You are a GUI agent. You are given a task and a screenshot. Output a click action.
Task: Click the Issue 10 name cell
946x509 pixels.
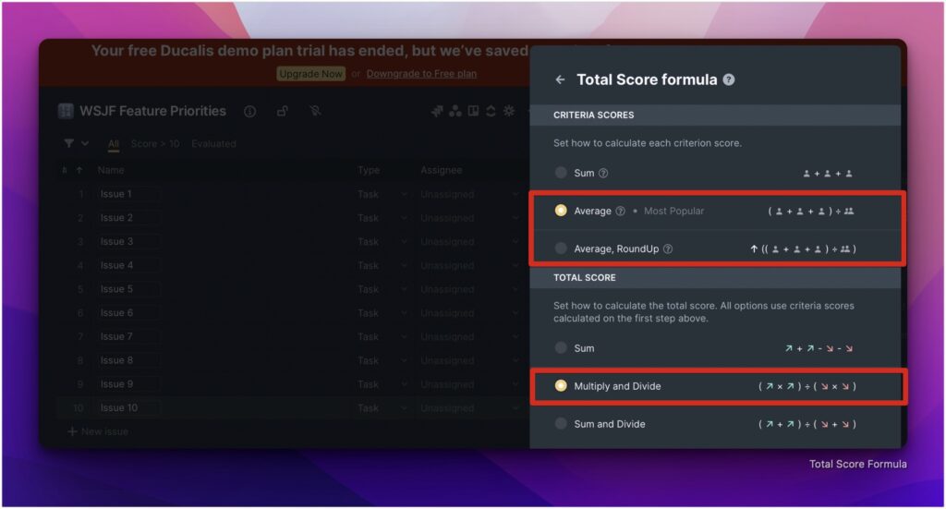127,408
